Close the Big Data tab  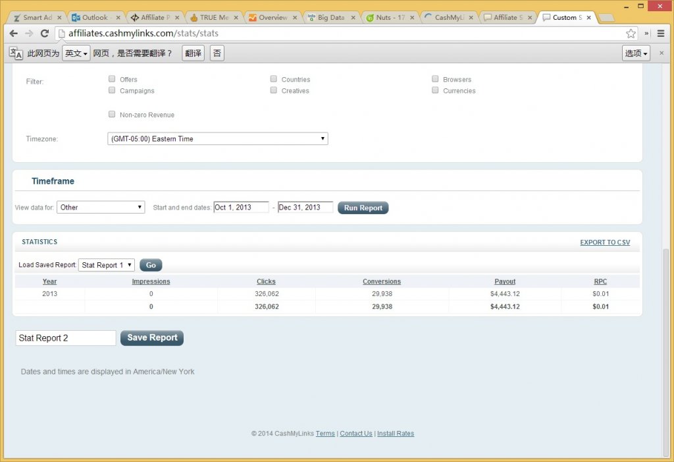(x=353, y=18)
